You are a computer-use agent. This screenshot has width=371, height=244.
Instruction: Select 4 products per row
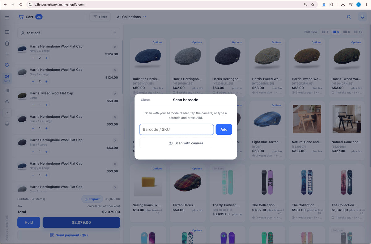[325, 32]
